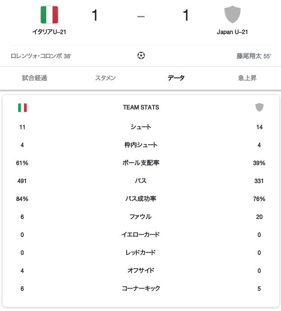Click the soccer ball goal icon
Screen dimensions: 281x311
click(141, 55)
